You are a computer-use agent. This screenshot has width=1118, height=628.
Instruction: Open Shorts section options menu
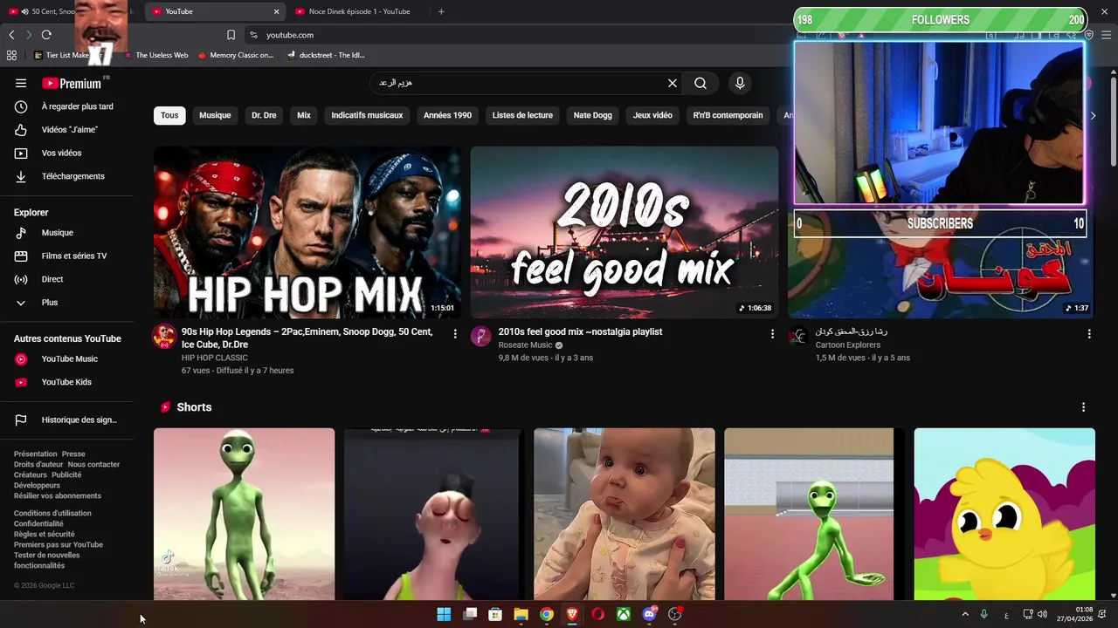pyautogui.click(x=1083, y=407)
